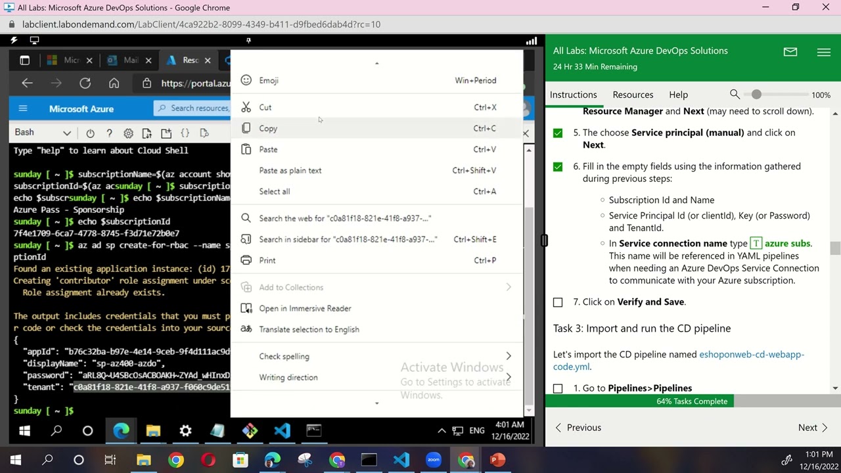Image resolution: width=841 pixels, height=473 pixels.
Task: Click the Cloud Shell web preview icon
Action: [204, 133]
